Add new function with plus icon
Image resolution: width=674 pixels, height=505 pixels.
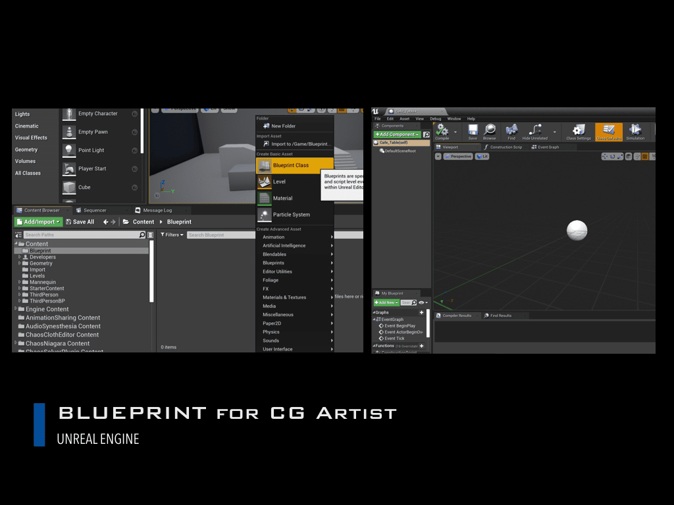pyautogui.click(x=422, y=346)
